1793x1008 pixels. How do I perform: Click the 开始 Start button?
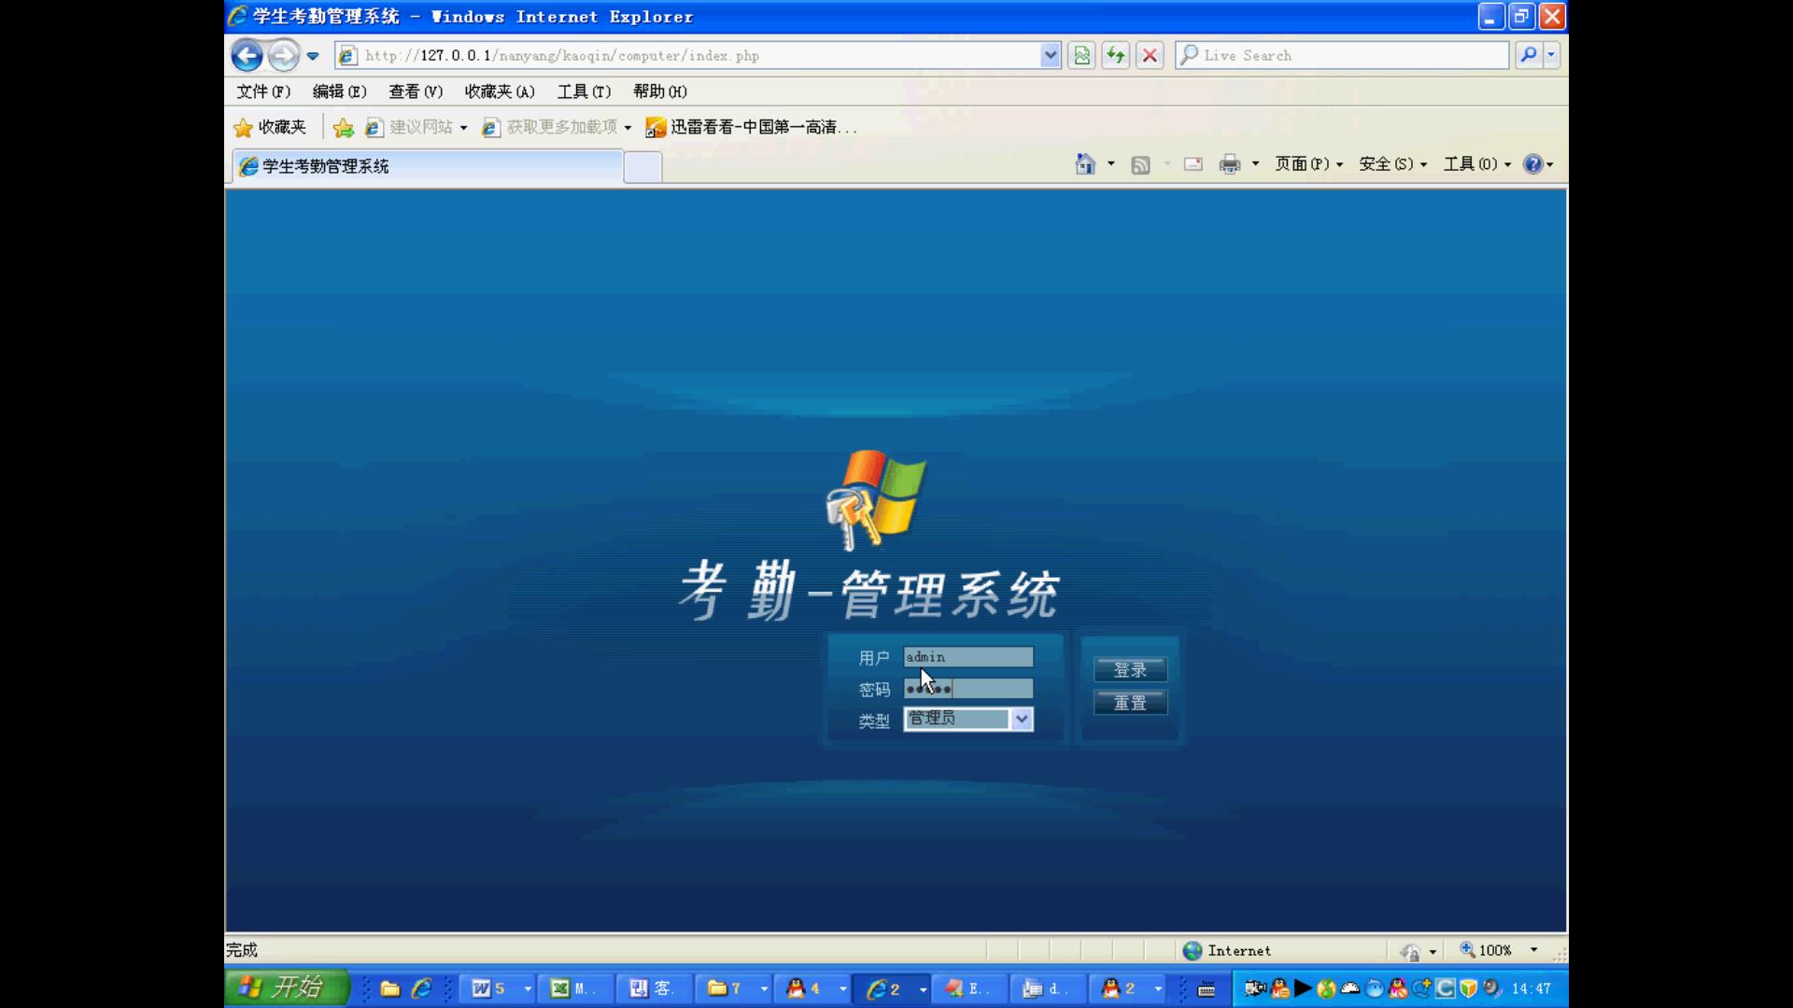[288, 987]
